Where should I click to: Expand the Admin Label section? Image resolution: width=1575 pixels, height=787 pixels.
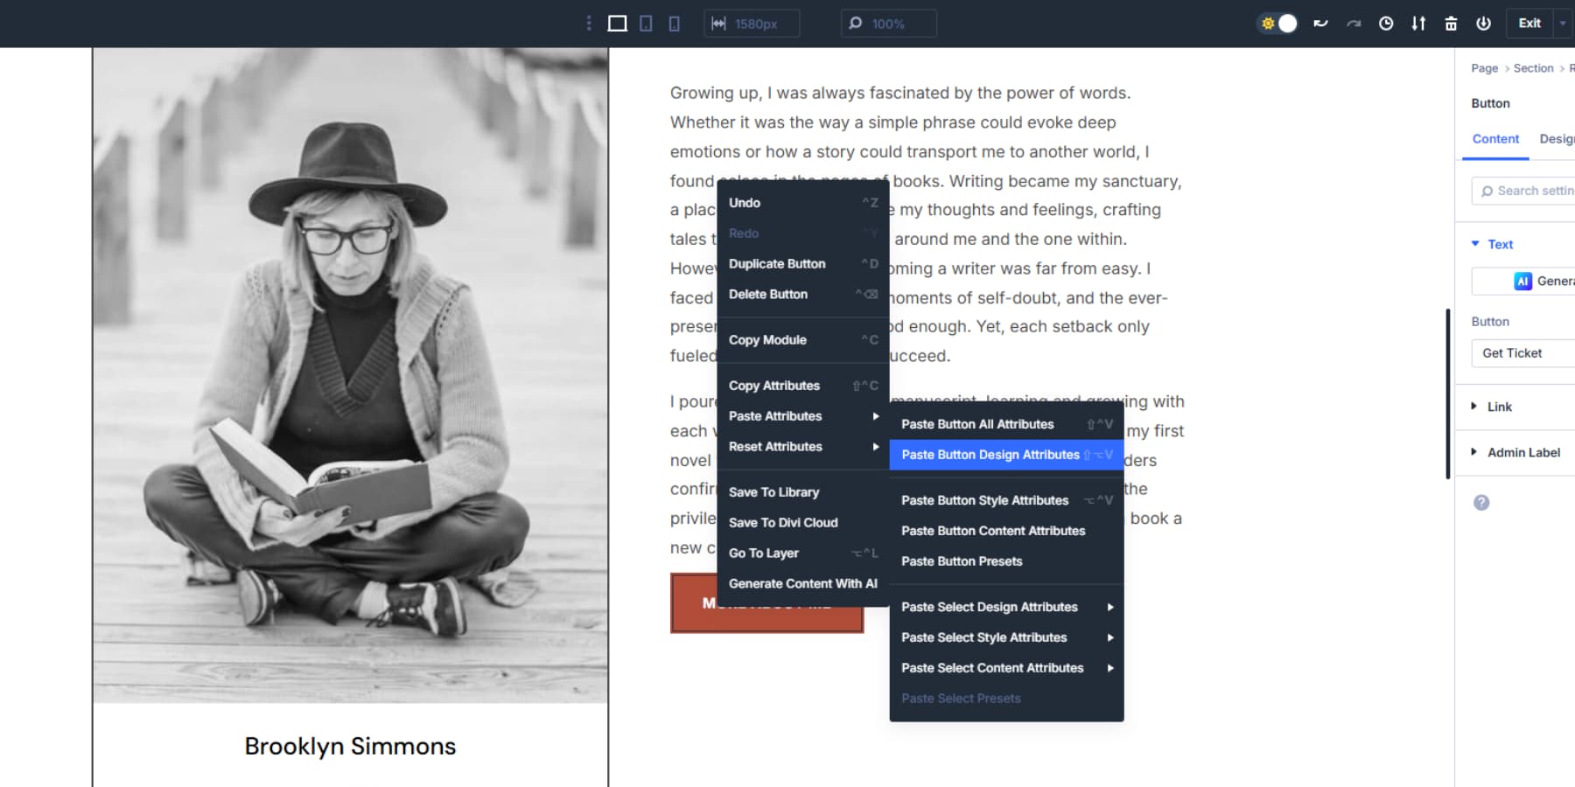click(x=1522, y=452)
